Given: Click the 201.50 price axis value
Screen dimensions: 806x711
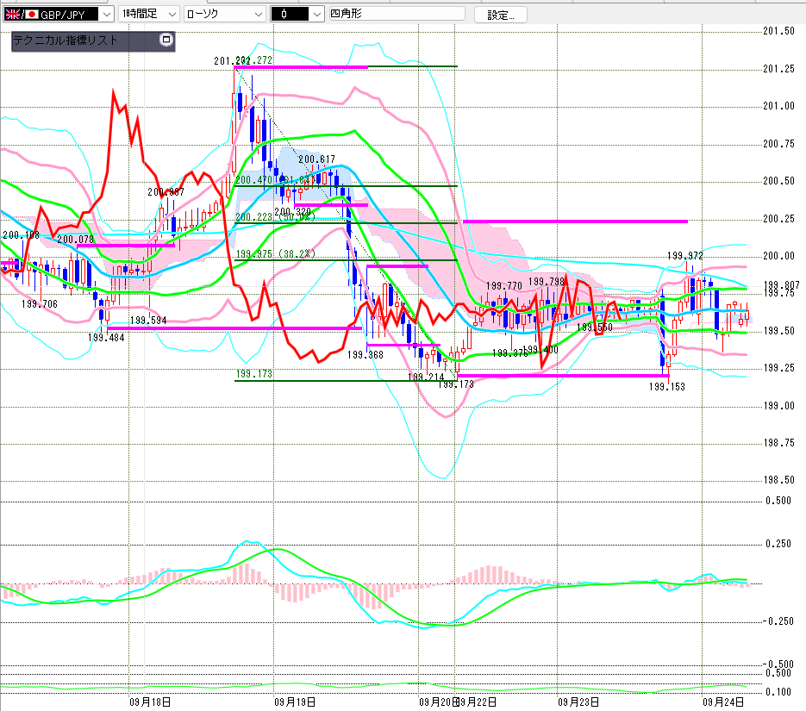Looking at the screenshot, I should 779,31.
